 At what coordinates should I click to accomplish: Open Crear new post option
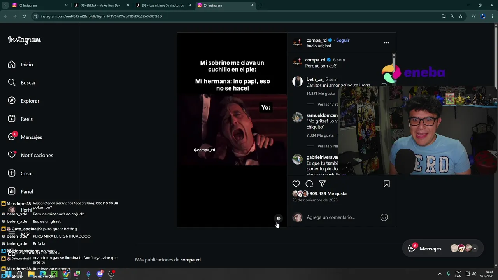click(20, 173)
